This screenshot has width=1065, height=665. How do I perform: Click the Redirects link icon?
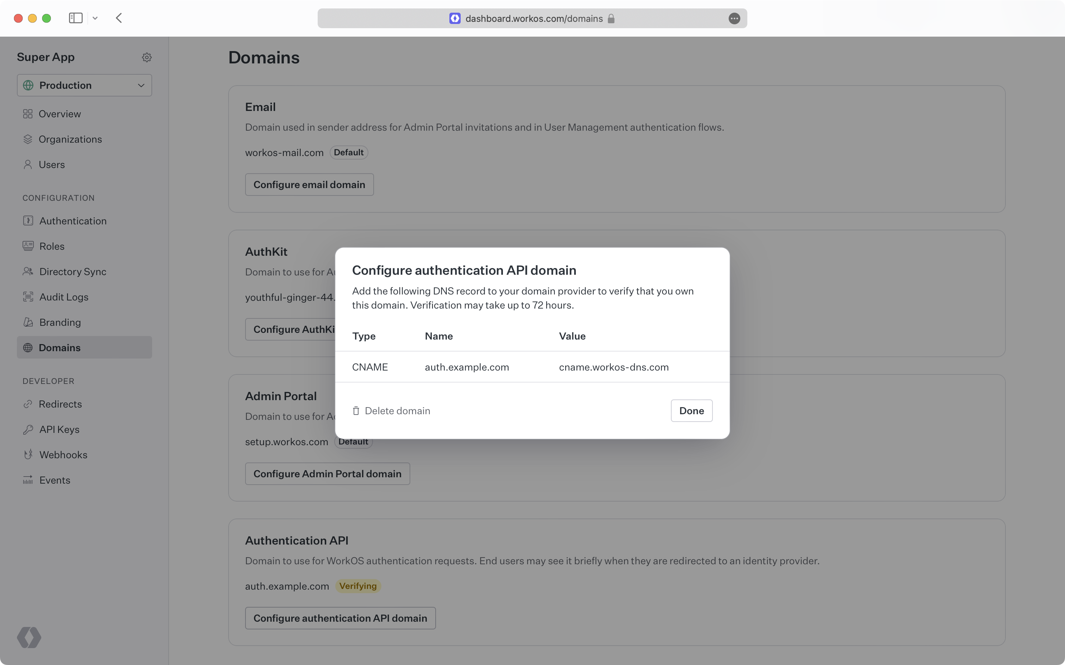pos(28,404)
